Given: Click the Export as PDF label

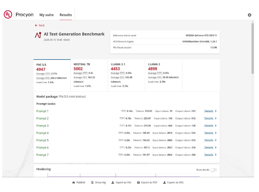Looking at the screenshot, I should click(x=149, y=182).
